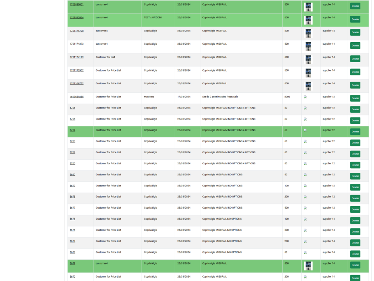
Task: Click product image for order 1701174728
Action: tap(308, 33)
